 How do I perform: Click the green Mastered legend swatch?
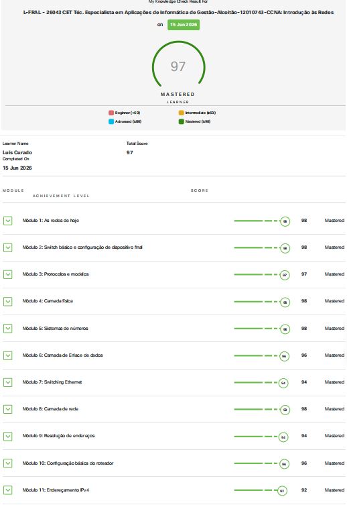[x=182, y=121]
